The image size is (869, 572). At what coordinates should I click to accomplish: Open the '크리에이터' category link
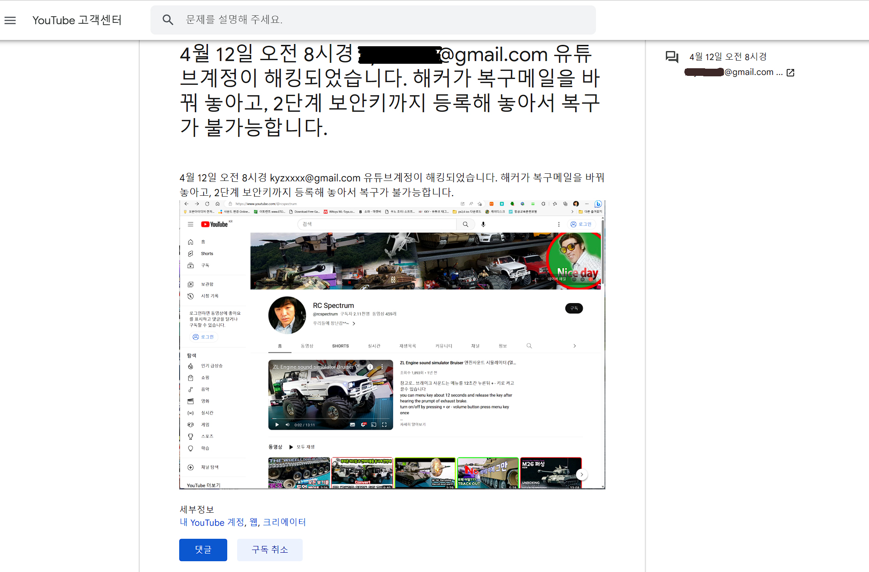[x=284, y=522]
